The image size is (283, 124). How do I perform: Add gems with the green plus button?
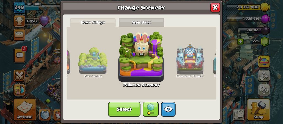pyautogui.click(x=240, y=42)
